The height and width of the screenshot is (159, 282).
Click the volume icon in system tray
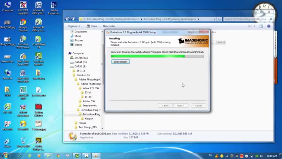[261, 156]
